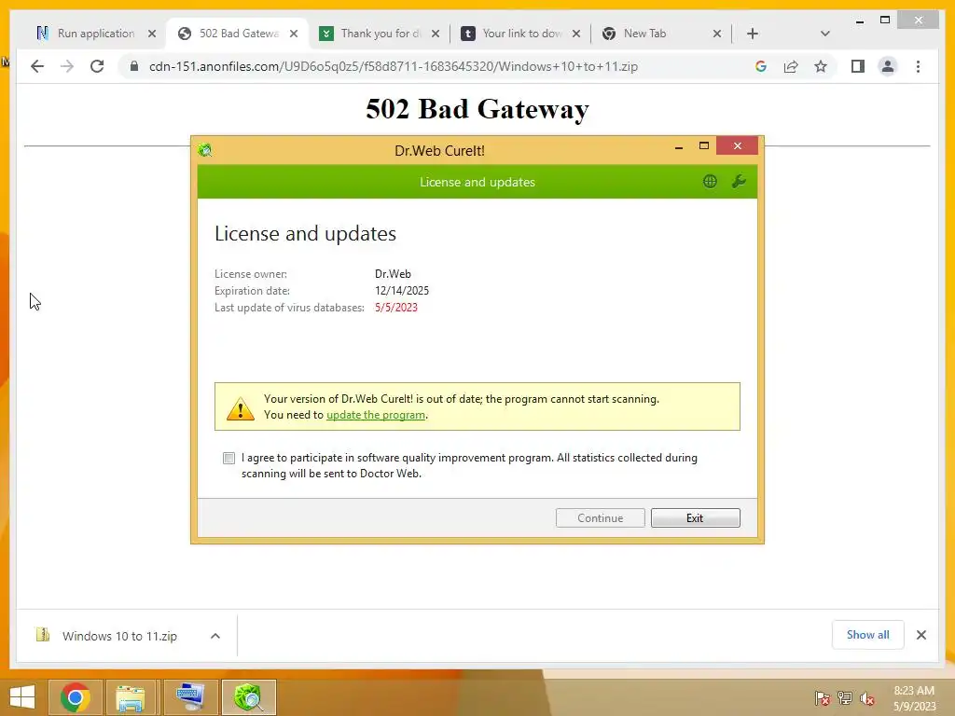Close the downloads bar
The image size is (955, 716).
click(x=920, y=635)
